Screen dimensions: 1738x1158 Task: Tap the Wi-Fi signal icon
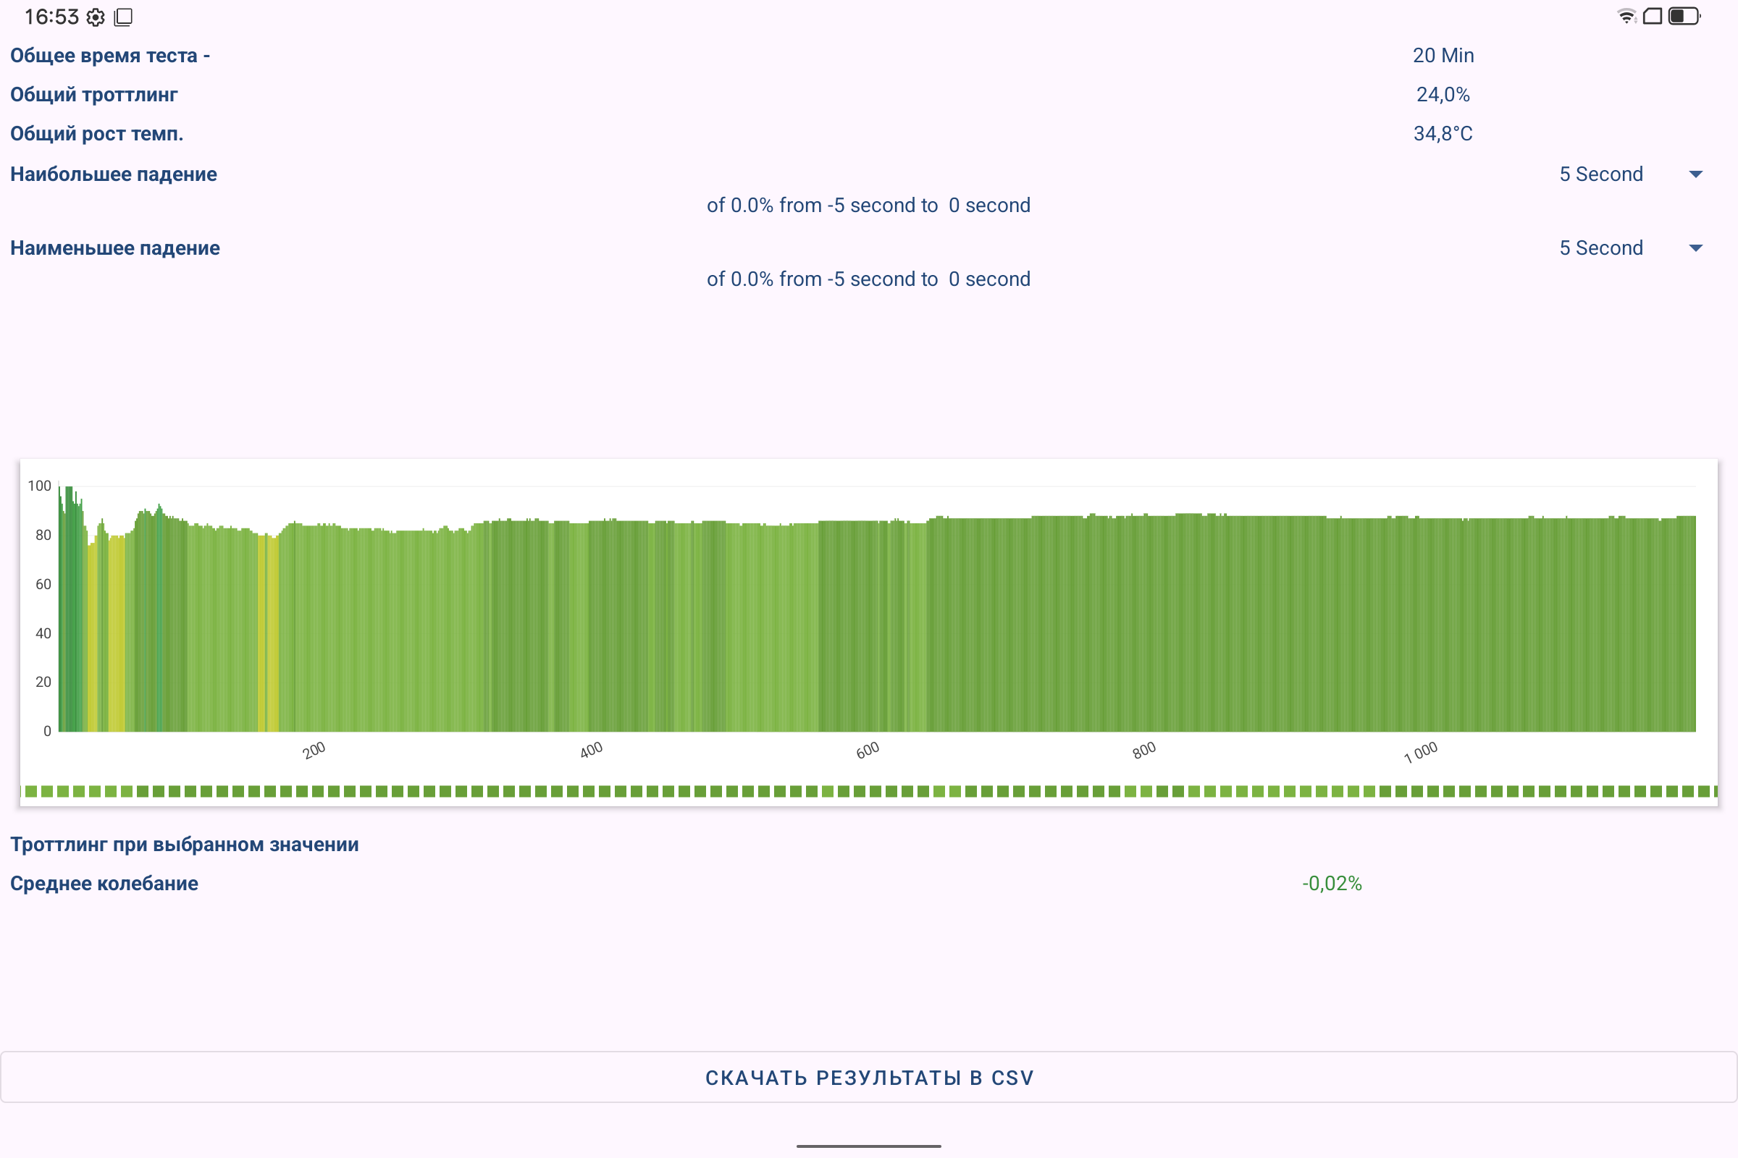pos(1626,16)
